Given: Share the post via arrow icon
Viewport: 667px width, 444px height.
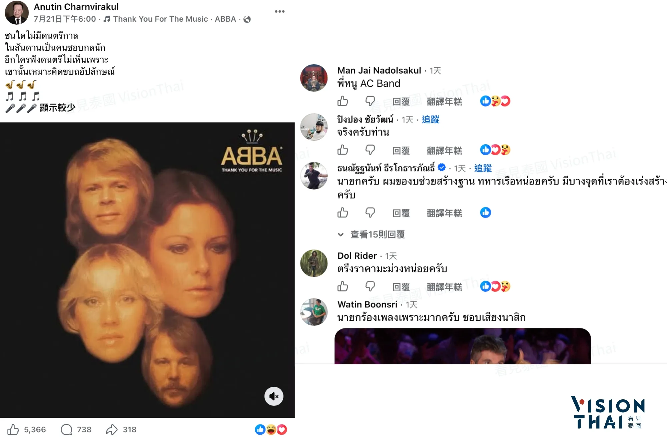Looking at the screenshot, I should (x=112, y=429).
